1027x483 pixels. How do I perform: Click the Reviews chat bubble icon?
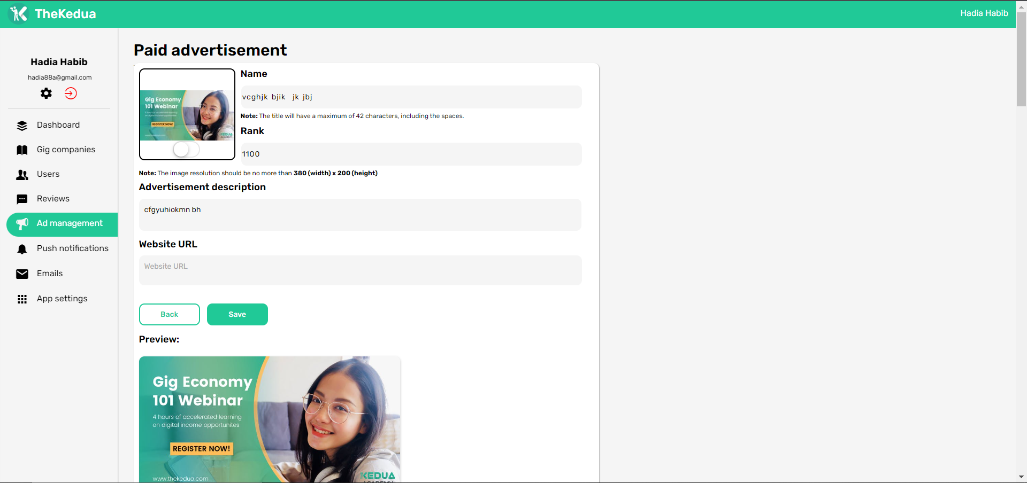pyautogui.click(x=22, y=199)
